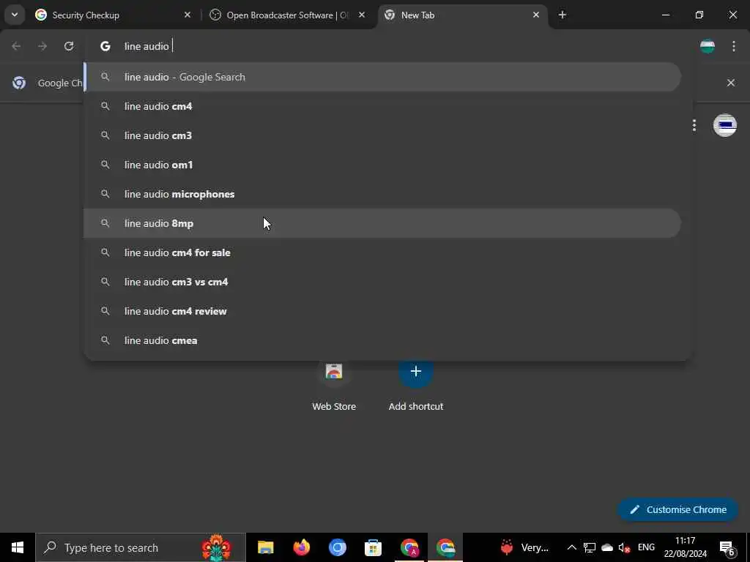This screenshot has height=562, width=750.
Task: Select the 'line audio cmea' suggestion
Action: [x=382, y=340]
